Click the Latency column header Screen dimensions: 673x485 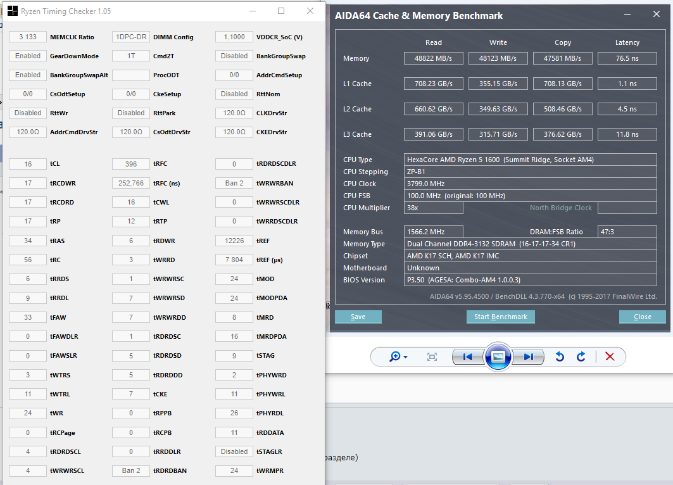627,42
